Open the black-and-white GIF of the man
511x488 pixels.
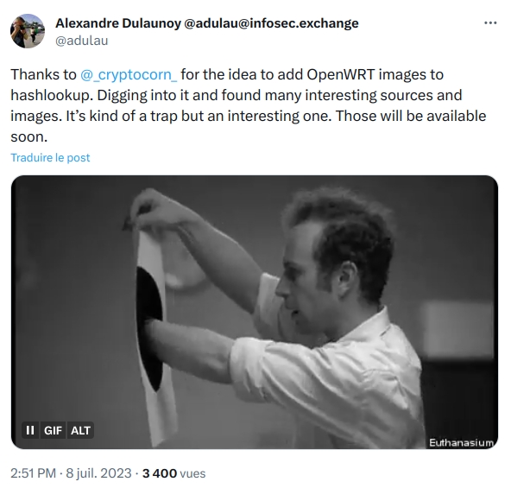(x=255, y=312)
